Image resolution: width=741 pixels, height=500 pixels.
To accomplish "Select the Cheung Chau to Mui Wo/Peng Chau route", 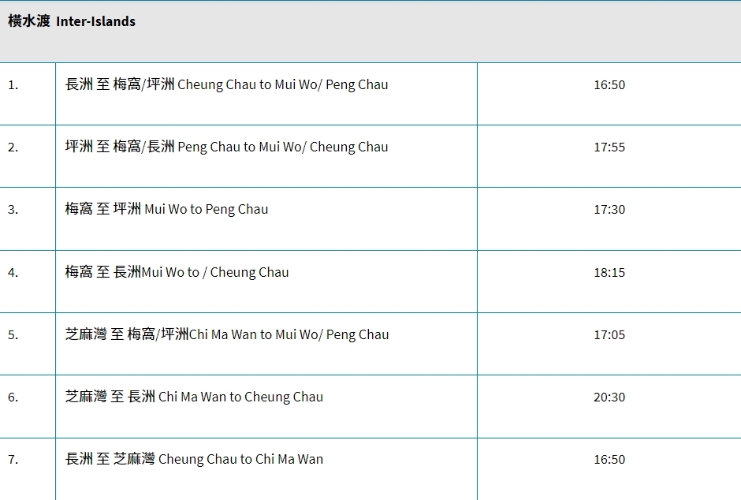I will tap(226, 85).
